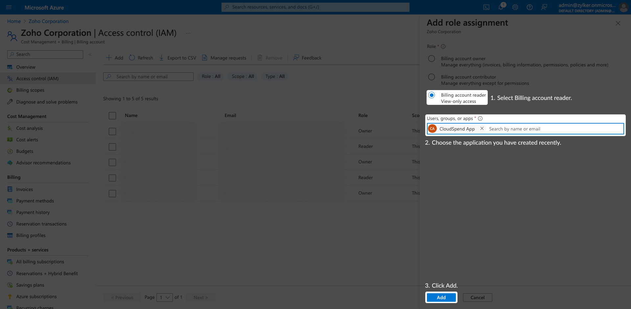Focus the sidebar Search box

(x=45, y=55)
